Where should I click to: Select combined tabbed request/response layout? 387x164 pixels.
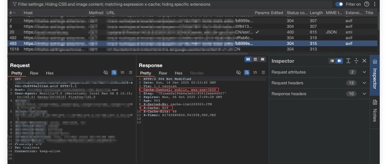(262, 59)
